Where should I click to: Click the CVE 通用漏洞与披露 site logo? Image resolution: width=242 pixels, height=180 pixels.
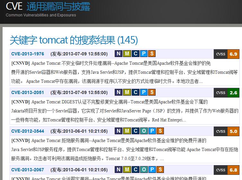(x=48, y=6)
